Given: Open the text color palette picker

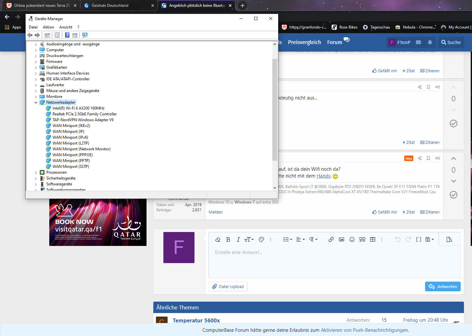Looking at the screenshot, I should 261,239.
